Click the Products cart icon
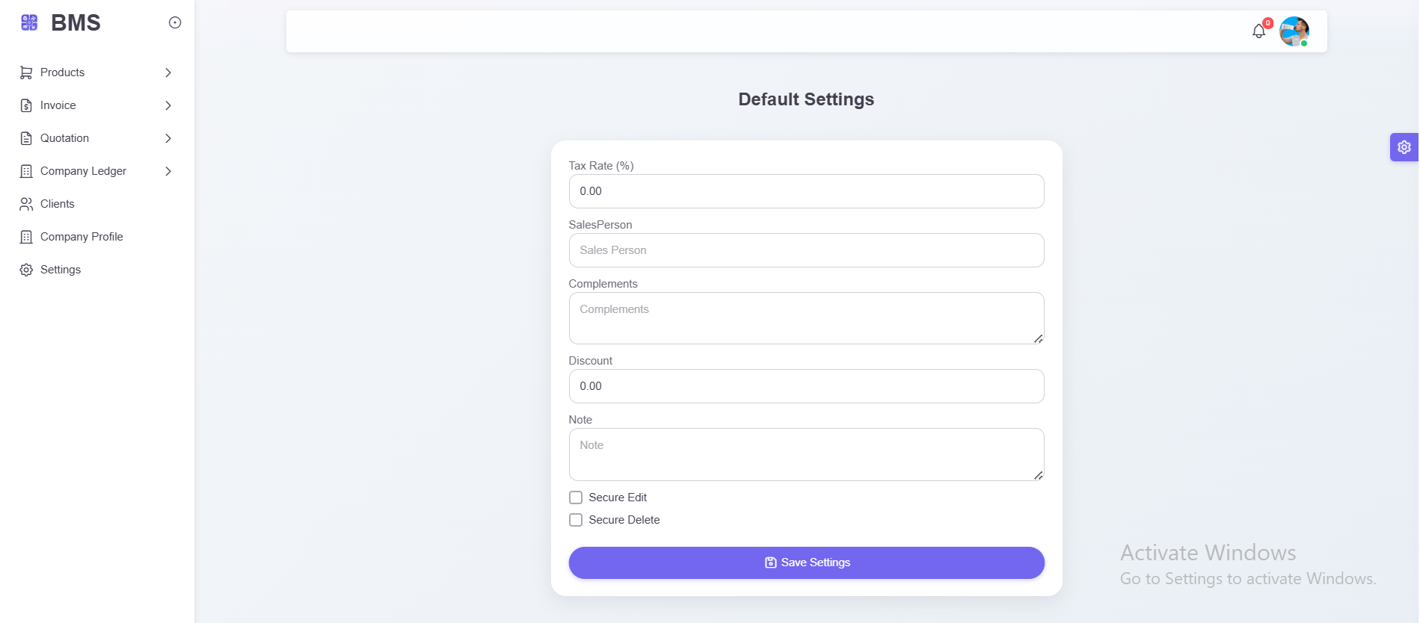This screenshot has height=623, width=1420. coord(26,72)
